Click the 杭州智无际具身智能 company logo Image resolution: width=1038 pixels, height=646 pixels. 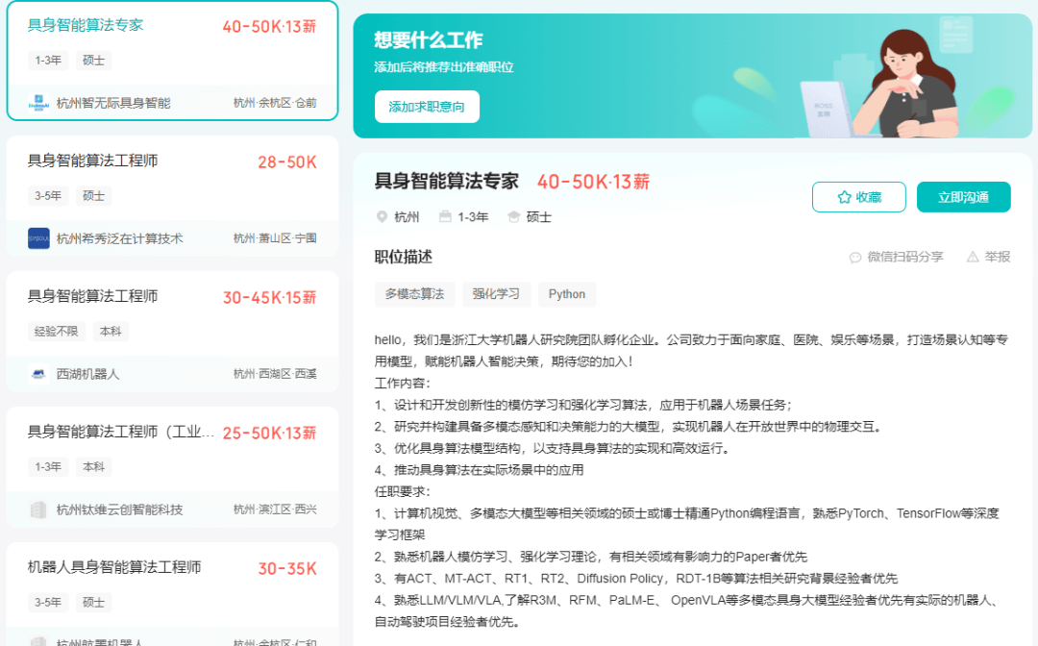pyautogui.click(x=38, y=103)
